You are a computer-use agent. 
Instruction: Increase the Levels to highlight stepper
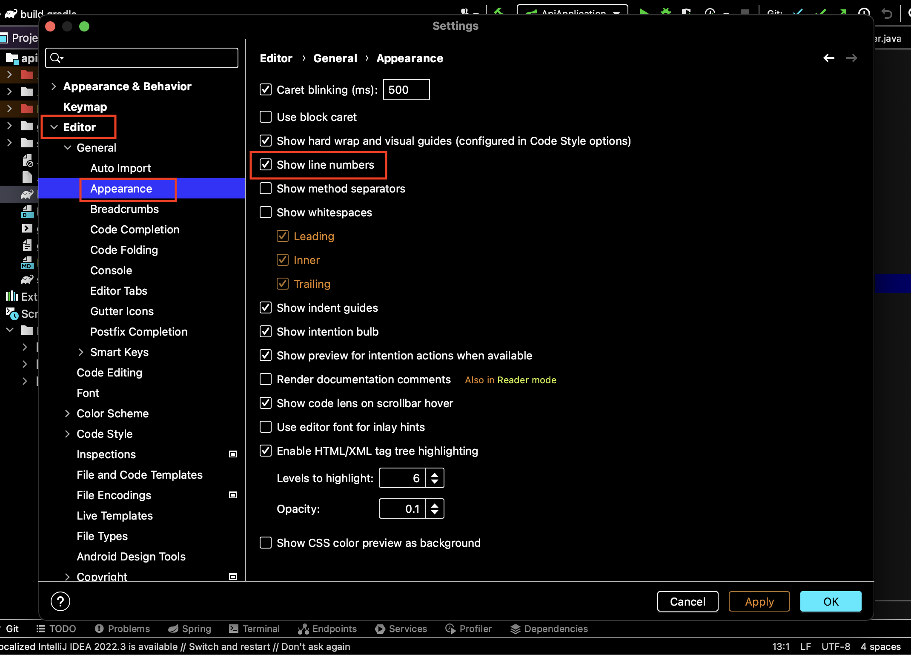point(435,474)
